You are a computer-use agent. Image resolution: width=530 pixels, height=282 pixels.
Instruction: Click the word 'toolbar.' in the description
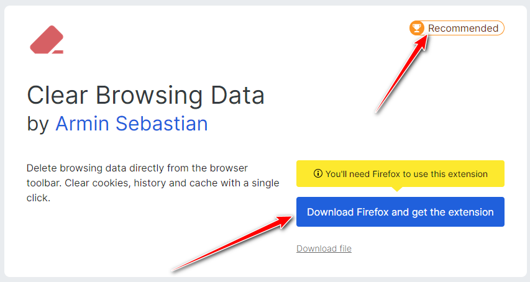44,183
